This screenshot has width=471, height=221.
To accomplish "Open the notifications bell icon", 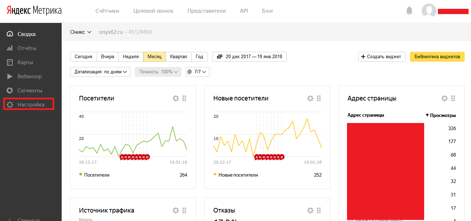I will pyautogui.click(x=409, y=11).
